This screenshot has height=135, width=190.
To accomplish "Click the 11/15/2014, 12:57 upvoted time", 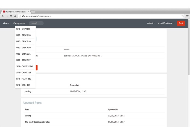I will click(x=116, y=122).
